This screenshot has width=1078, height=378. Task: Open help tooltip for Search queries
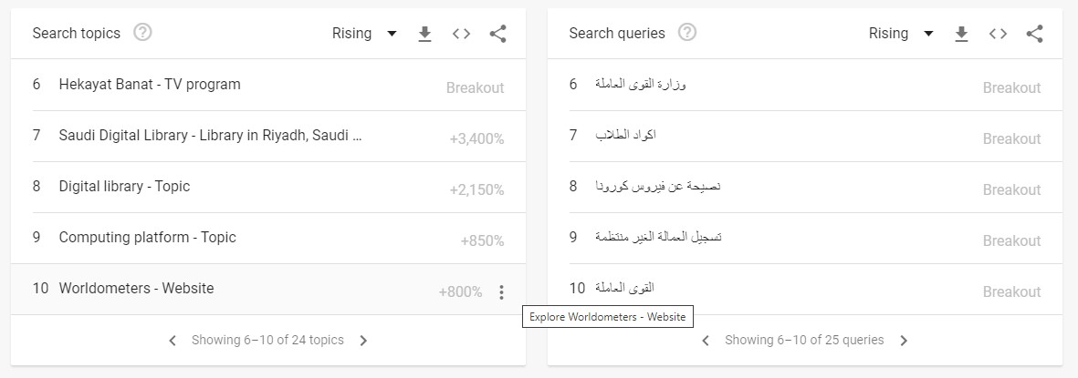686,32
